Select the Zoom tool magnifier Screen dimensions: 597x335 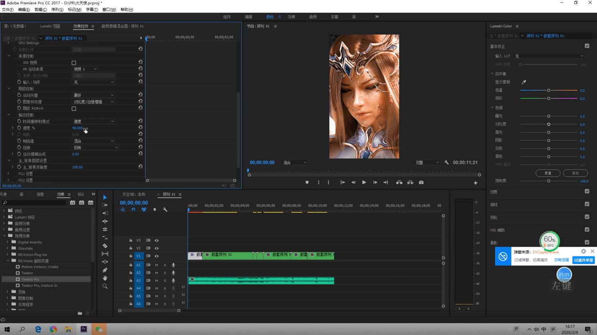coord(105,286)
